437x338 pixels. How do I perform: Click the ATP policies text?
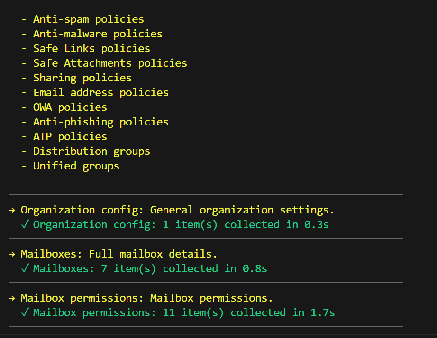click(x=70, y=137)
